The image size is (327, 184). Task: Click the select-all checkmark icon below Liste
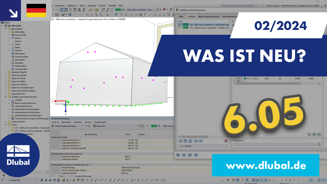(x=196, y=141)
